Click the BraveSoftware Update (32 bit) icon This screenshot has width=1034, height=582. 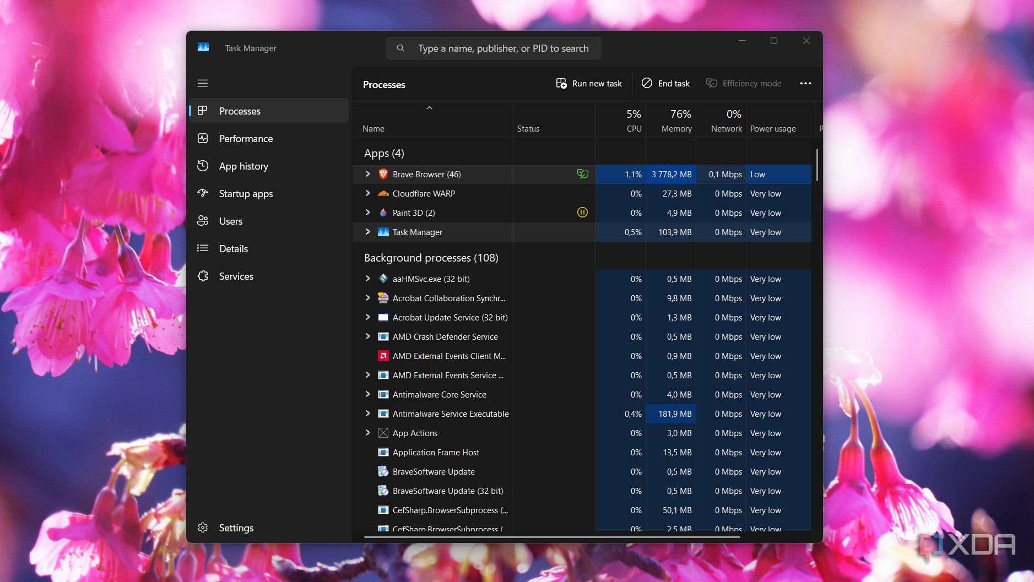383,491
